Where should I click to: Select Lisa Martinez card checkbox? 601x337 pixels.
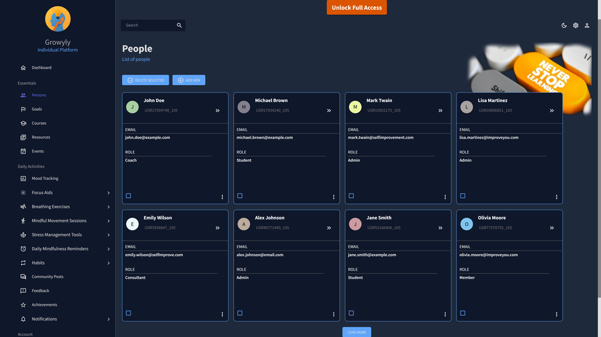pyautogui.click(x=463, y=196)
